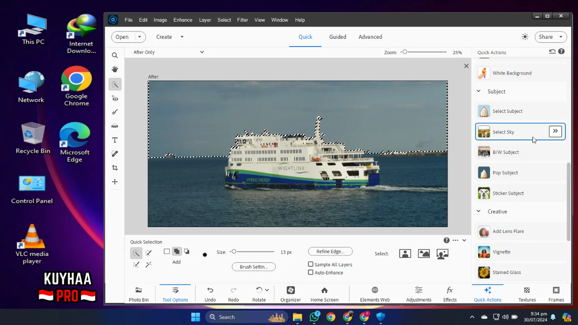Select the Crop tool

[115, 168]
